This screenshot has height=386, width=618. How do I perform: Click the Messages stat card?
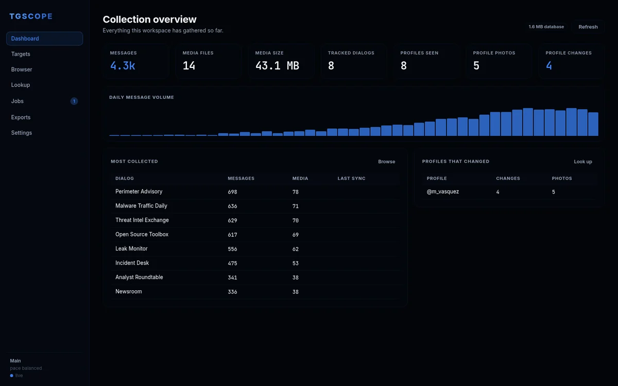tap(135, 61)
